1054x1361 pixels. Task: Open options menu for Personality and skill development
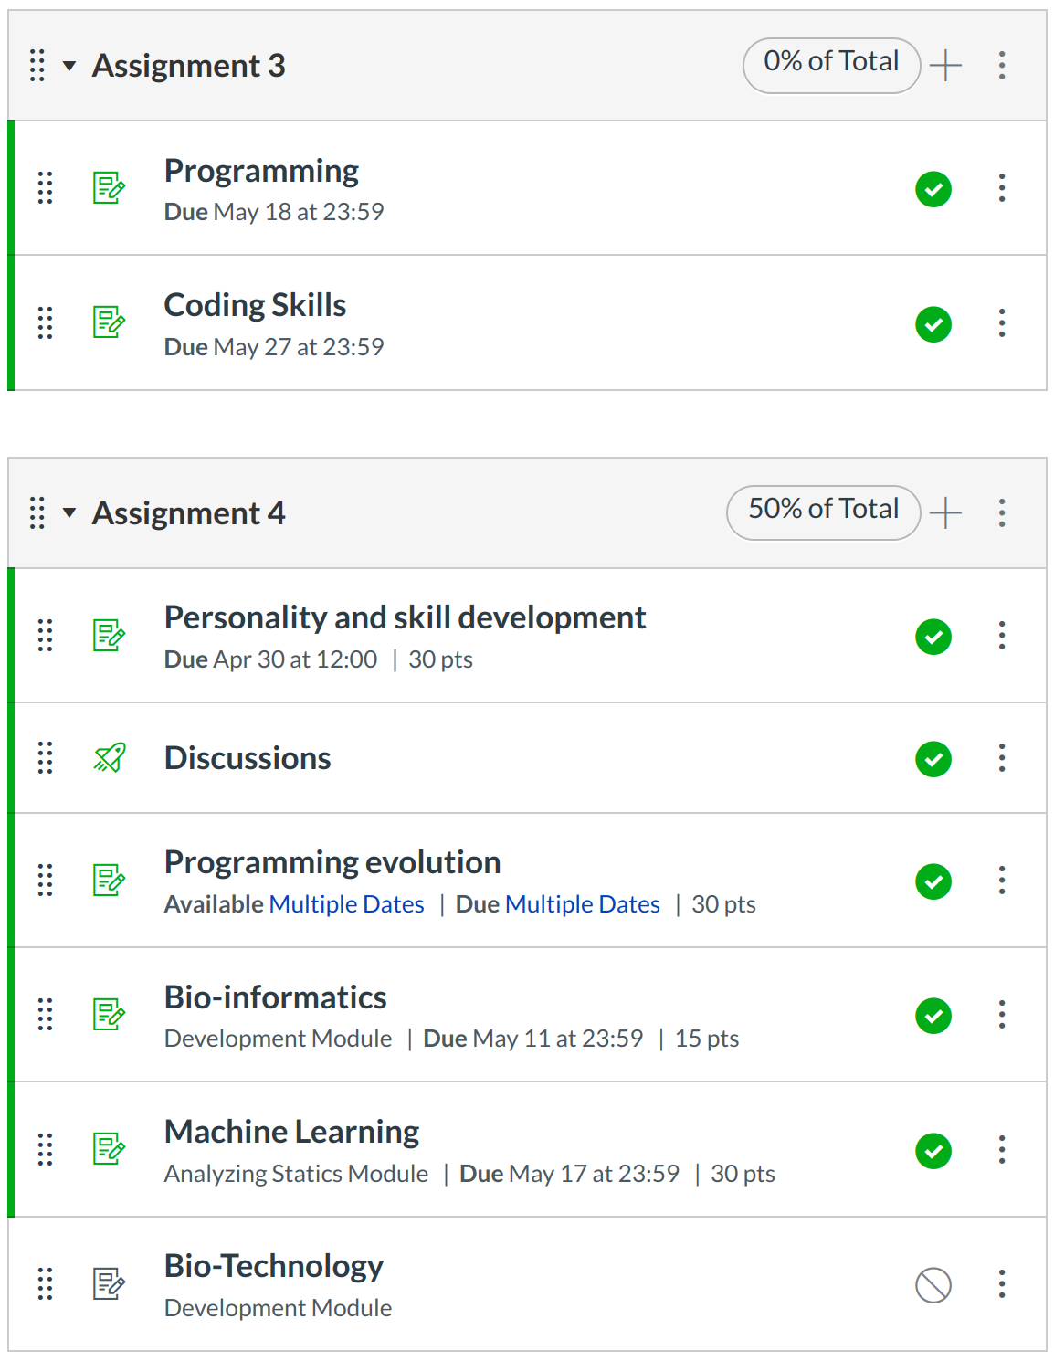[1002, 636]
